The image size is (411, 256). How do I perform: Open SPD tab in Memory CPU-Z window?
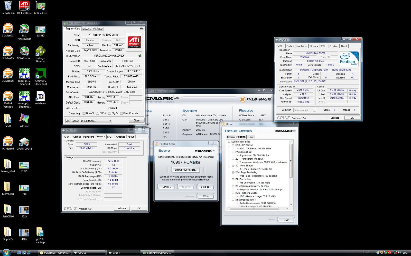point(109,137)
